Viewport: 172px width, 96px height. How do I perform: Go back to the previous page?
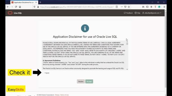tap(8, 7)
